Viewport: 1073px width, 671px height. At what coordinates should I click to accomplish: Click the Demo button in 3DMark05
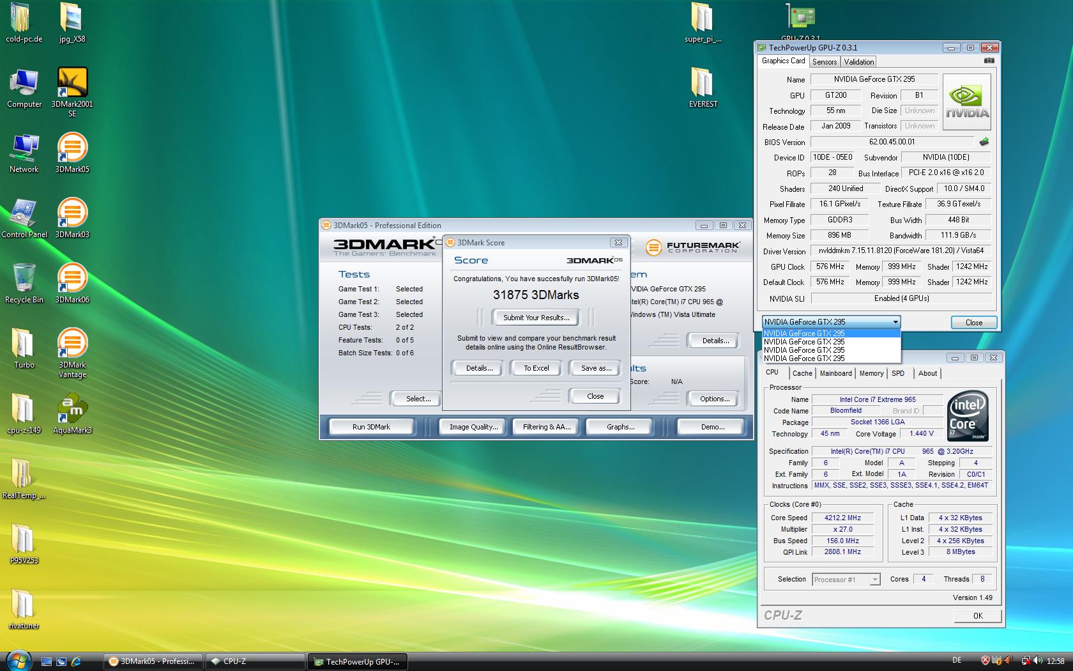pos(712,427)
